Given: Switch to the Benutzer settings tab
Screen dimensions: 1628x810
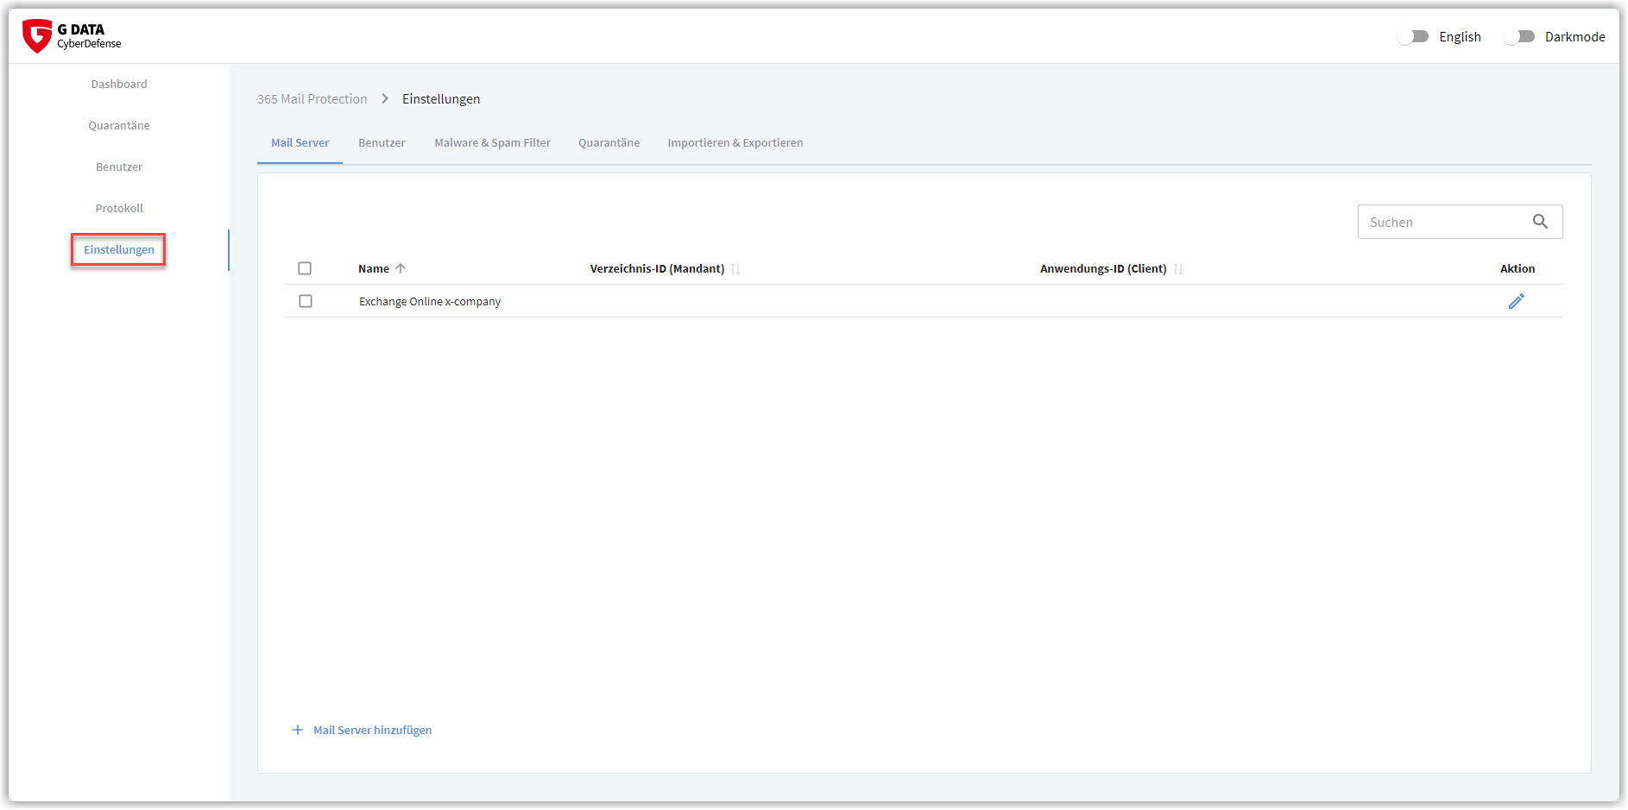Looking at the screenshot, I should [x=382, y=143].
